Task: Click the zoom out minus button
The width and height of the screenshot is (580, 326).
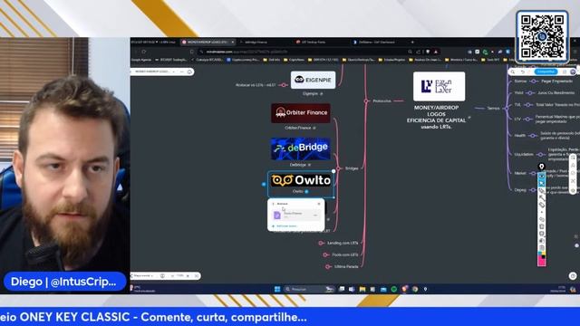Action: pyautogui.click(x=172, y=275)
